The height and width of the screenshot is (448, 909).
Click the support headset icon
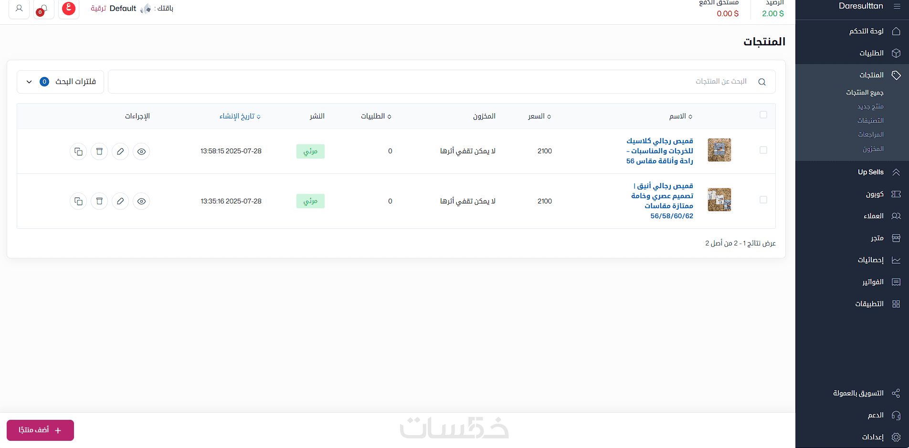[x=896, y=415]
